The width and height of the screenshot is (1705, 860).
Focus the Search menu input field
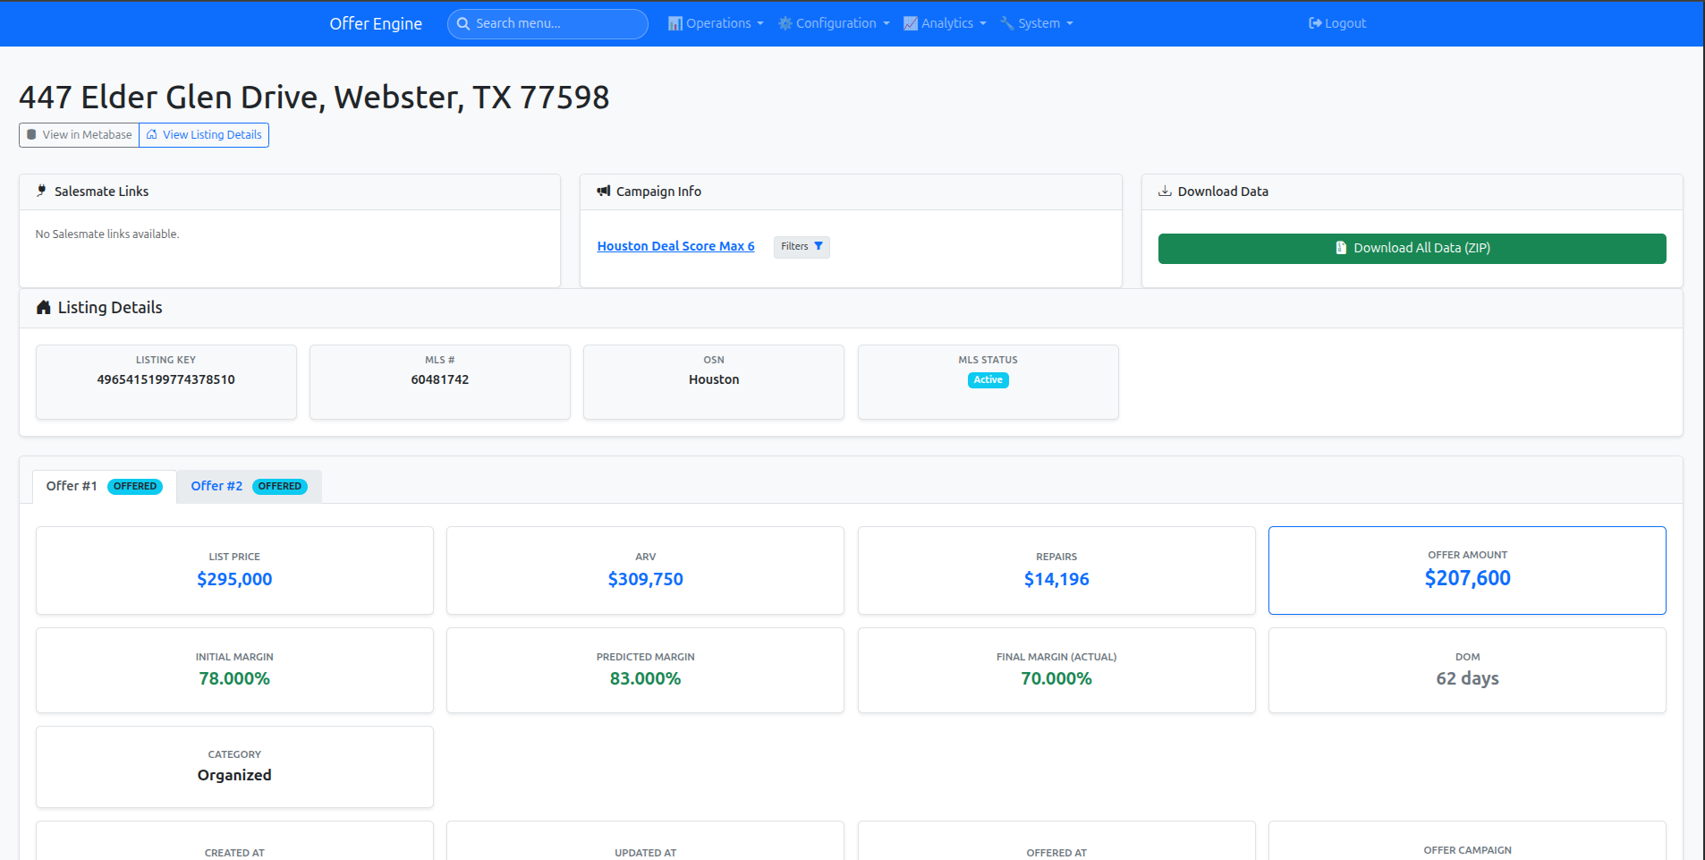click(x=555, y=24)
